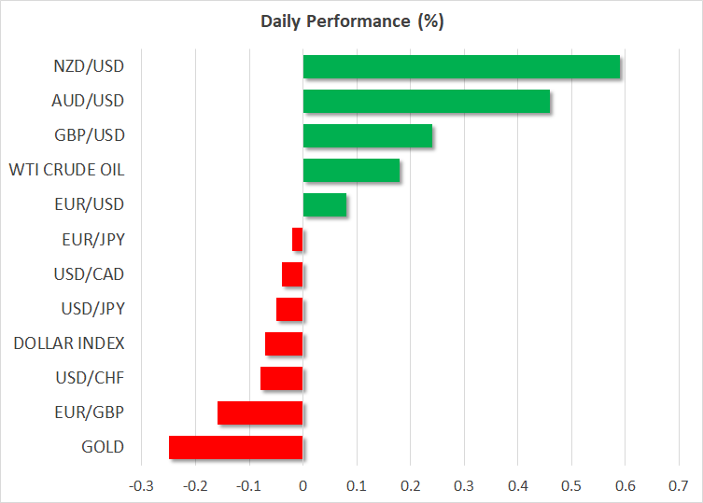
Task: Click the DOLLAR INDEX axis label
Action: pos(69,343)
